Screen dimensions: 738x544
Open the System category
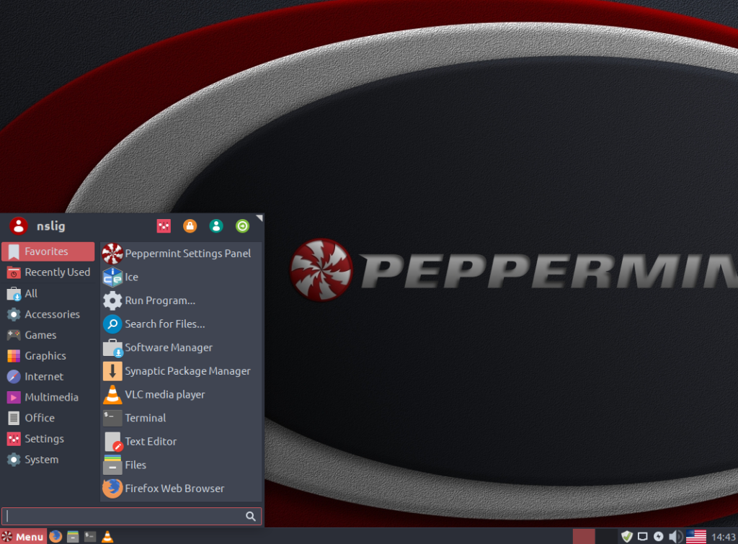click(x=48, y=459)
